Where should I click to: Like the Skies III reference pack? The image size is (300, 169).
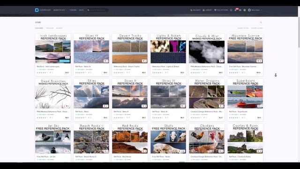click(183, 106)
